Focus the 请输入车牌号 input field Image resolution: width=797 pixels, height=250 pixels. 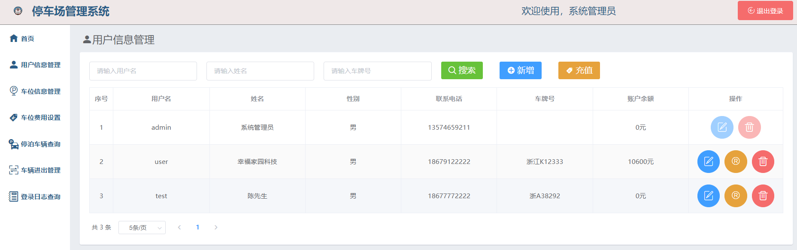[x=378, y=71]
